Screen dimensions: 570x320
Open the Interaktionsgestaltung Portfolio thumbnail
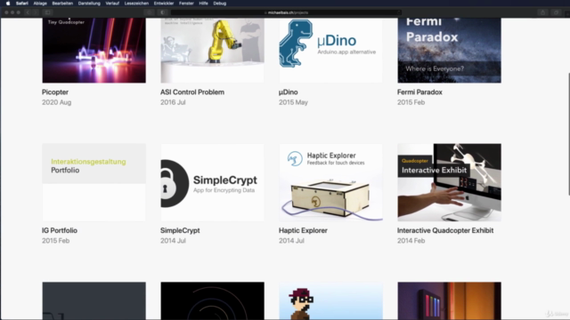coord(94,182)
